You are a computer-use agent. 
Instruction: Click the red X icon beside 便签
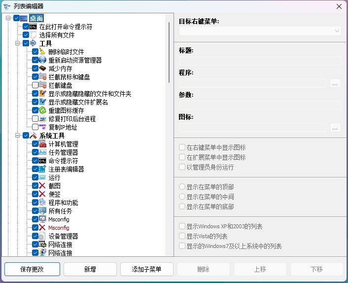[42, 194]
